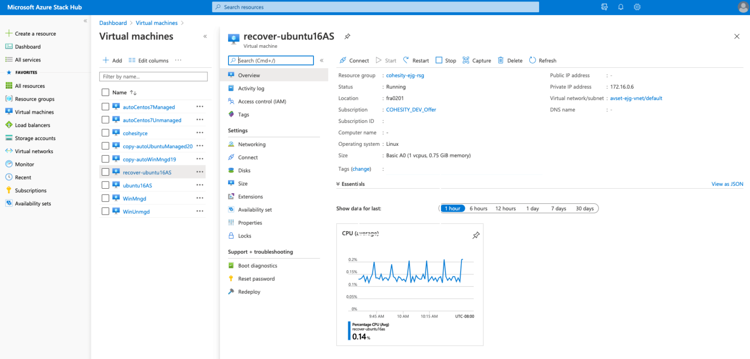Open more options for cohesityce VM
This screenshot has width=750, height=359.
pyautogui.click(x=200, y=133)
